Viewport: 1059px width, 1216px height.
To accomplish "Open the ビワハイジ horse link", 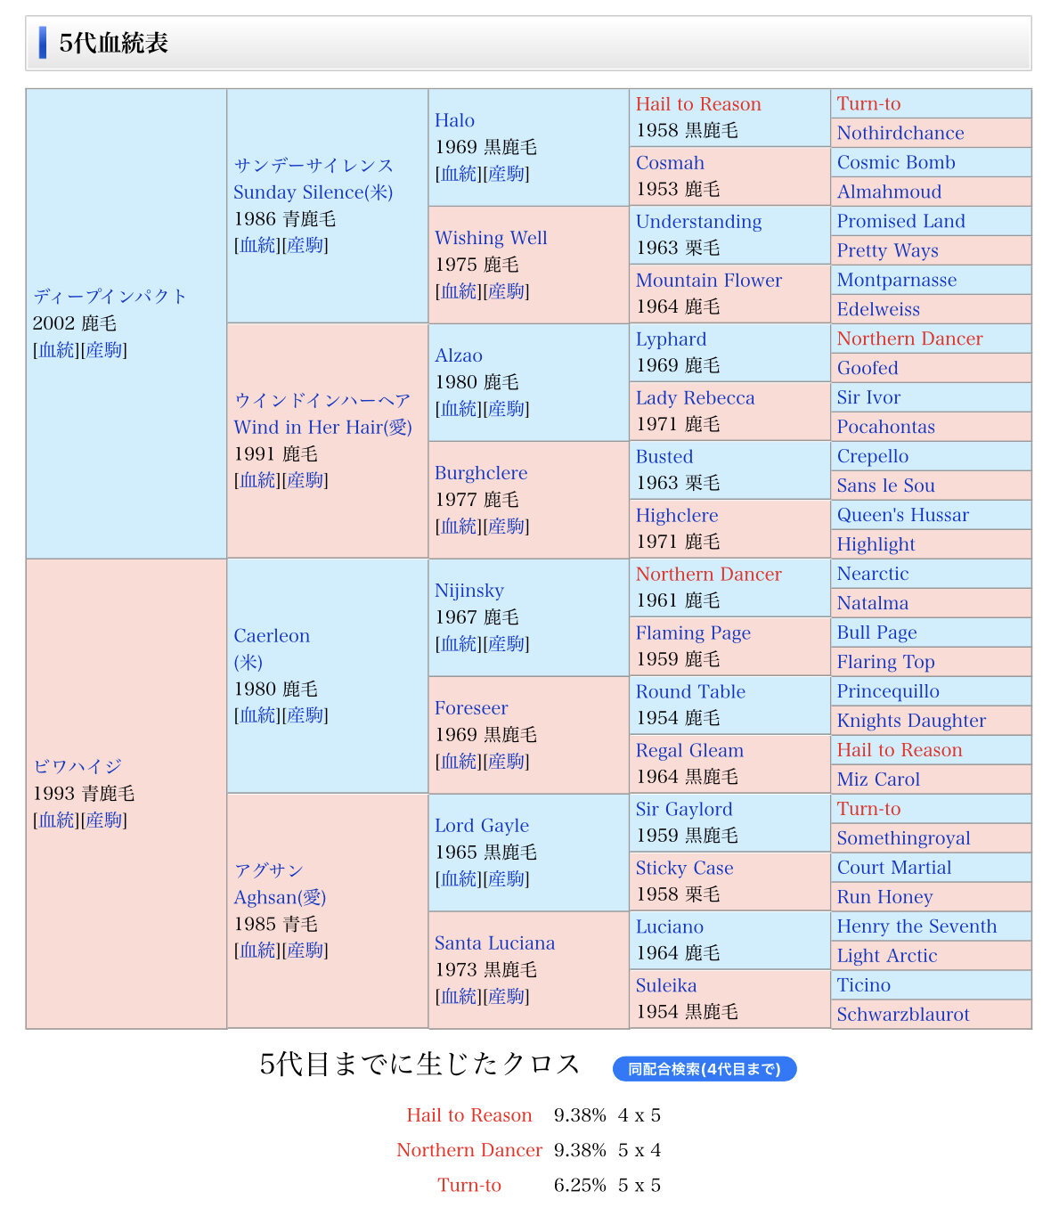I will coord(77,767).
